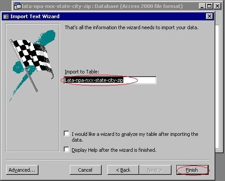225x181 pixels.
Task: Click the Import Text Wizard title bar
Action: coord(108,16)
